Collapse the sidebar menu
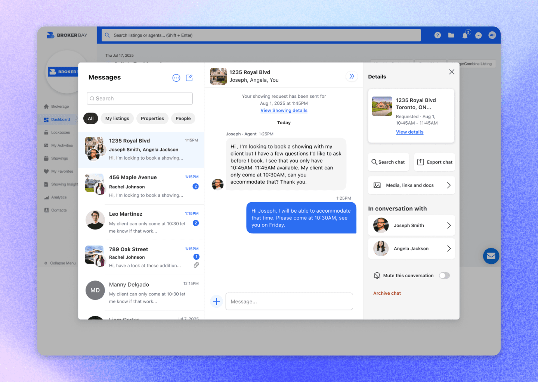538x382 pixels. coord(60,263)
